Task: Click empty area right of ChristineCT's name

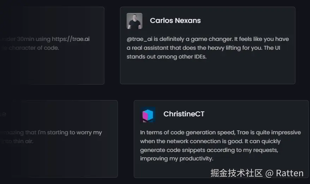Action: coord(254,114)
